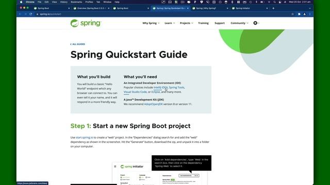330x185 pixels.
Task: Click the Spring Quickstart Guide heading
Action: click(x=129, y=54)
